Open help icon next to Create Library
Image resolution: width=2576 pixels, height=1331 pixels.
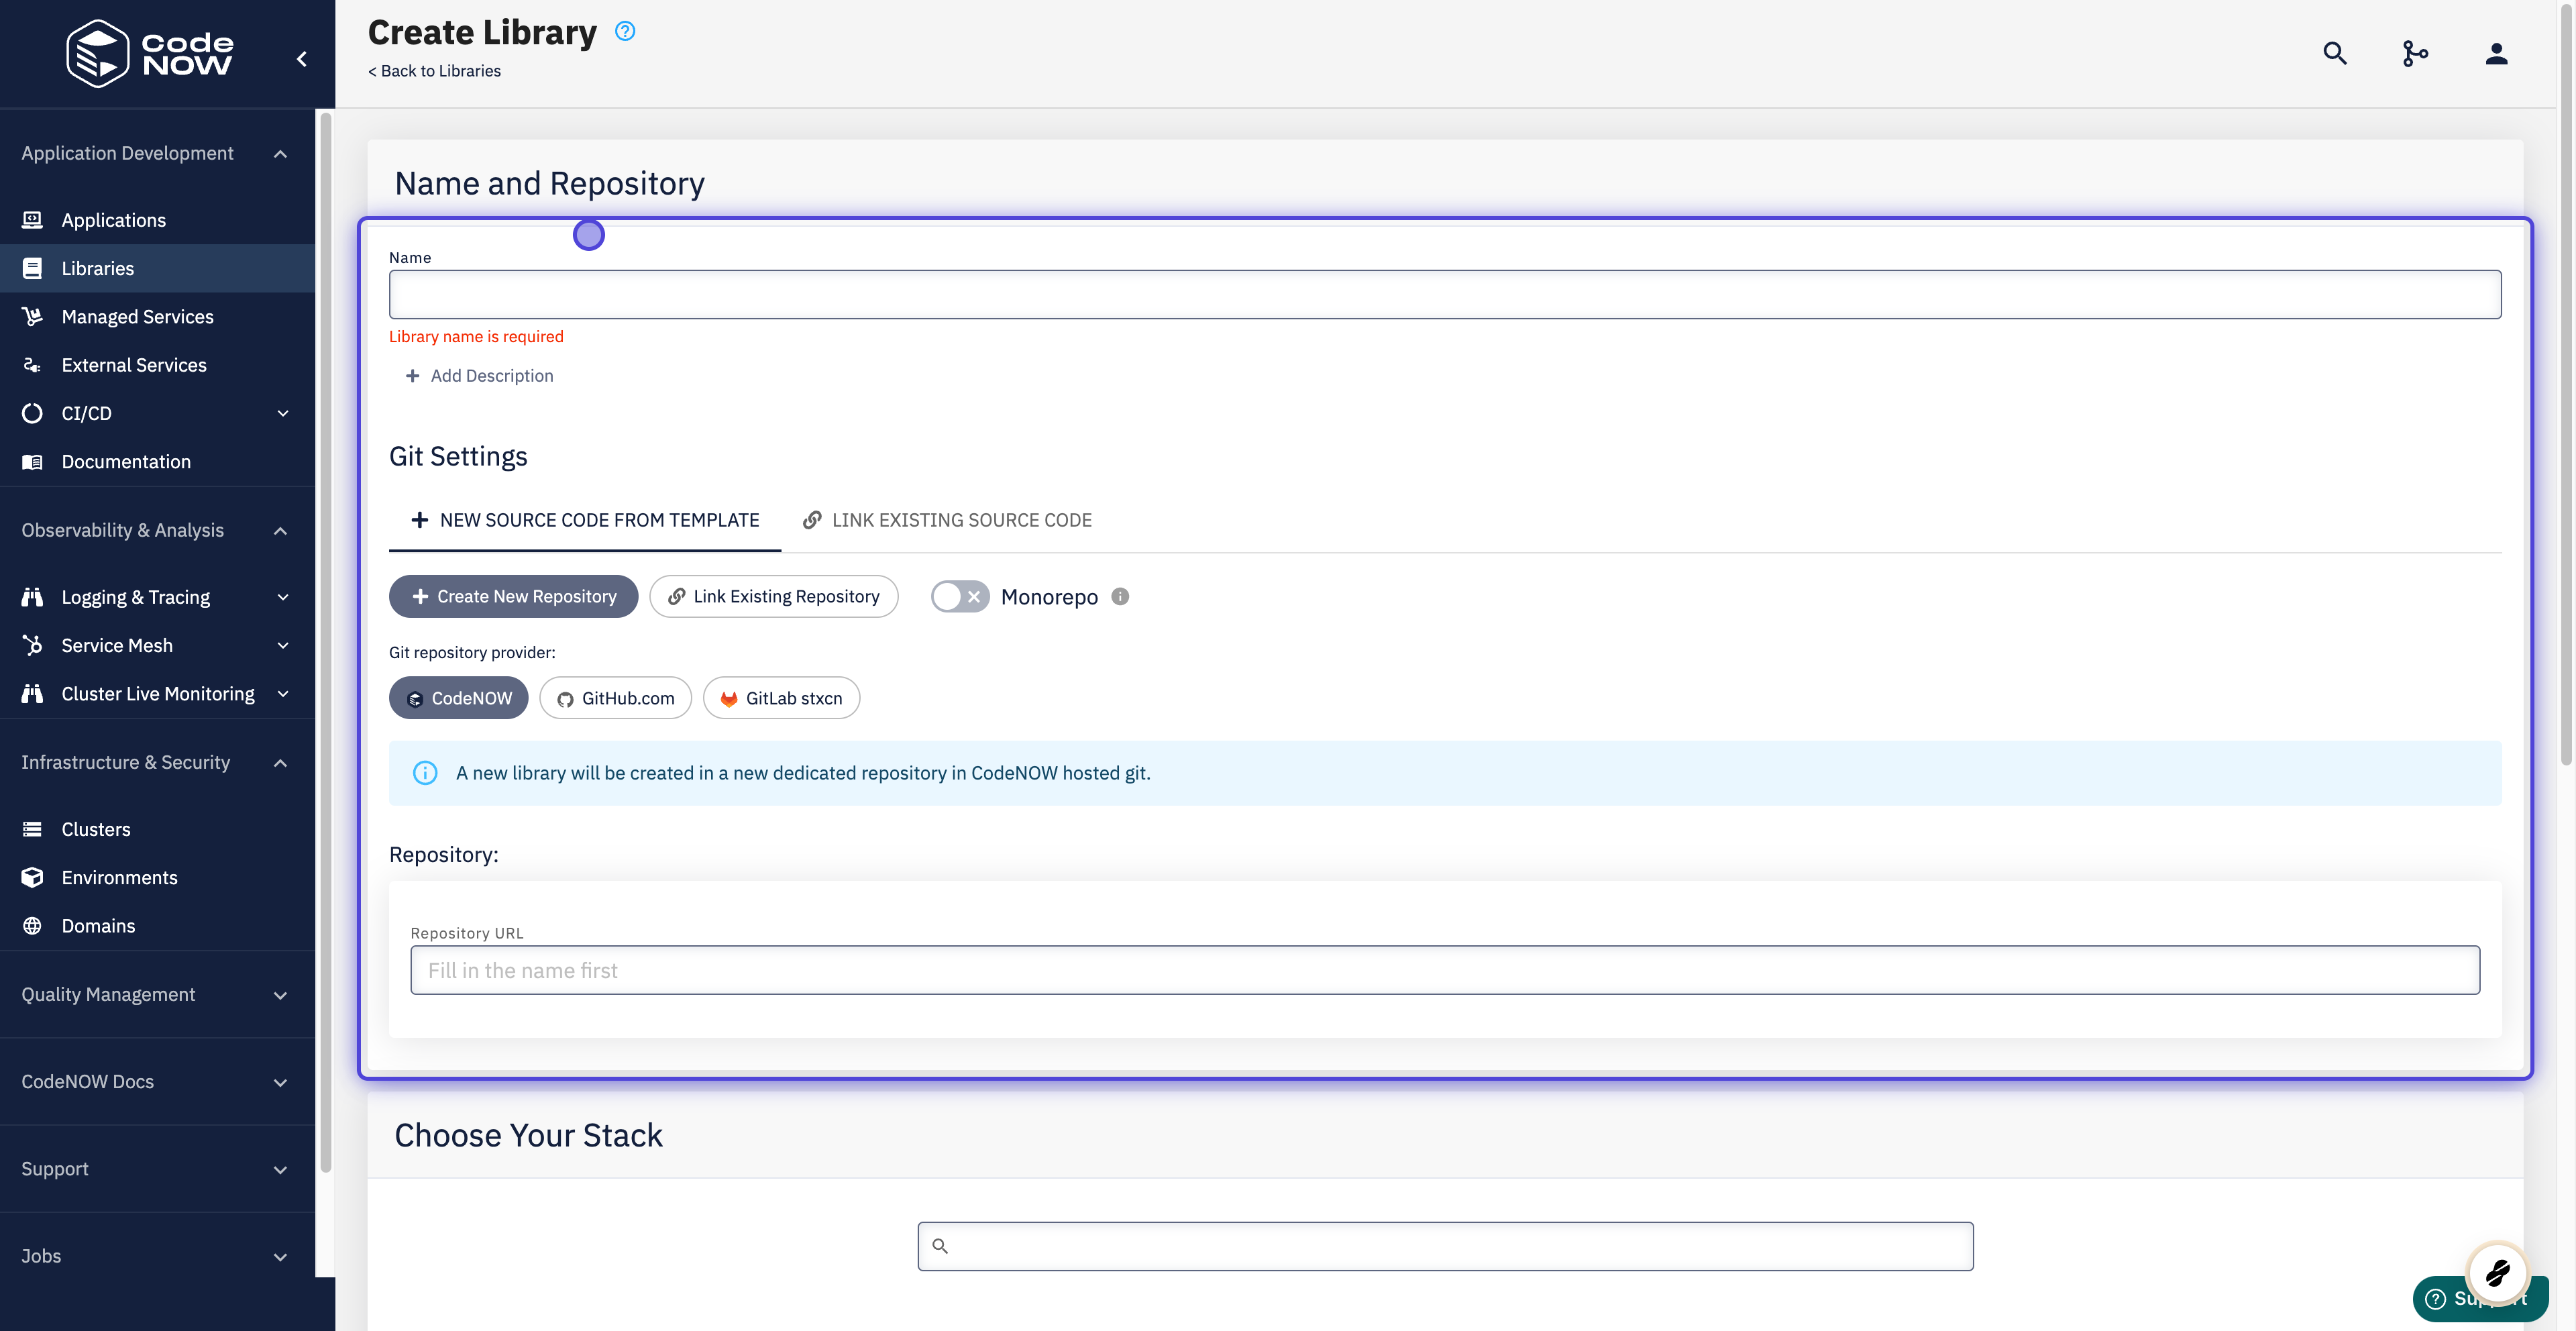625,31
